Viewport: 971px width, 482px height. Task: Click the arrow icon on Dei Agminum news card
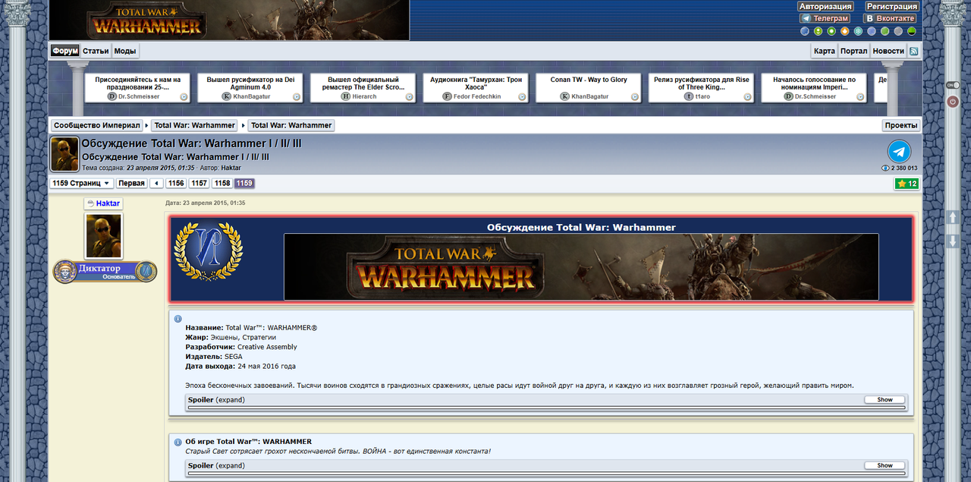(297, 97)
